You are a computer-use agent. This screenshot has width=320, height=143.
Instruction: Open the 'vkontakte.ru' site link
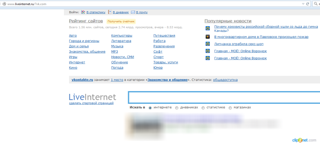(x=82, y=80)
